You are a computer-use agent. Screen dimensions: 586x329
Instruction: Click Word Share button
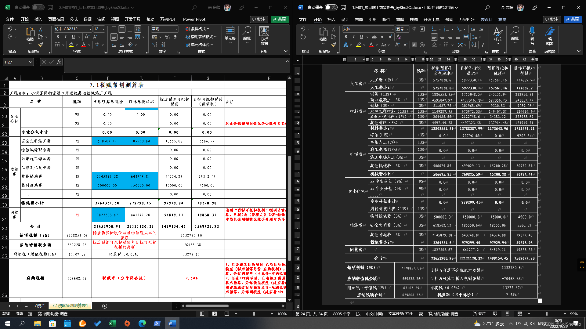point(573,19)
